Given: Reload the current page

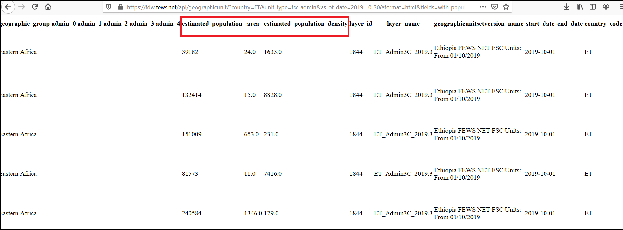Looking at the screenshot, I should coord(35,7).
